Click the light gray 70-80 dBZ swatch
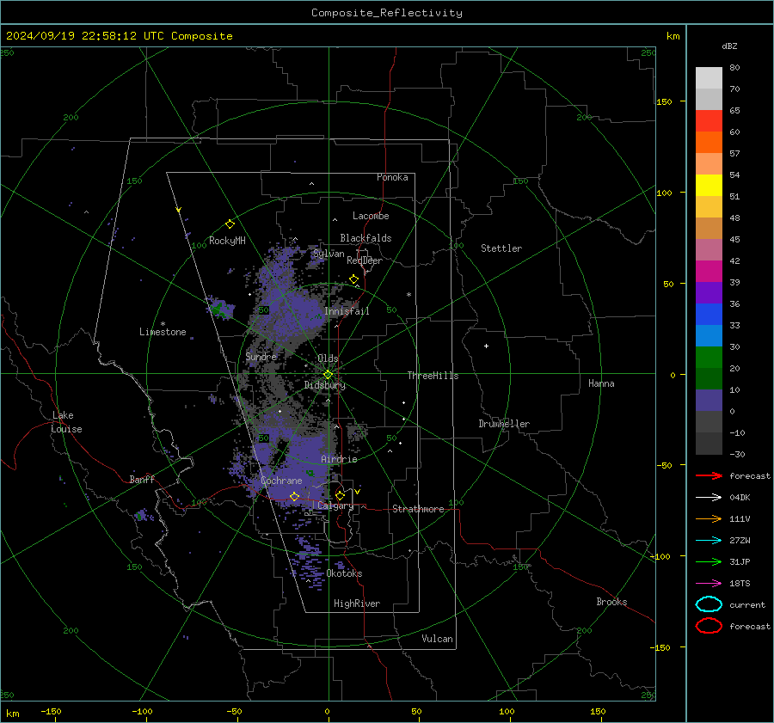The image size is (774, 723). 709,77
